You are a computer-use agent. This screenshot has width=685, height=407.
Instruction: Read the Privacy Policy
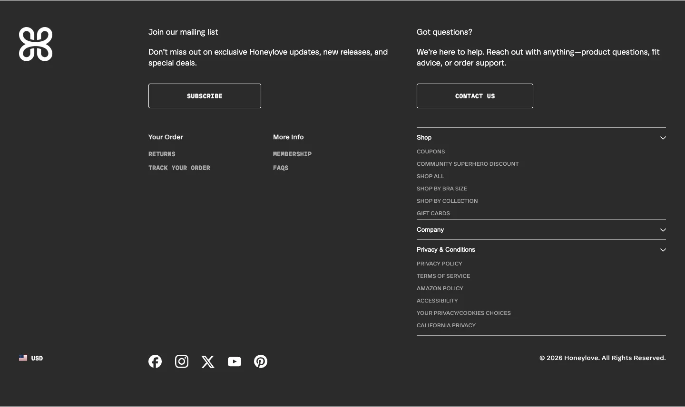440,264
